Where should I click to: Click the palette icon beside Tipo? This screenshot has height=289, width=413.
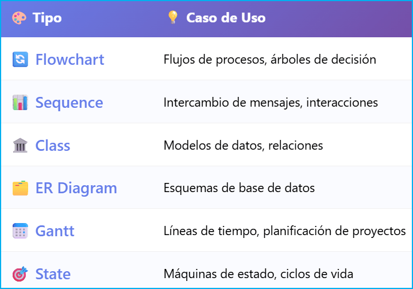coord(19,18)
